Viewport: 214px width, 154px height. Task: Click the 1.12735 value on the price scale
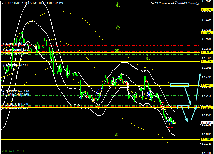pos(207,77)
